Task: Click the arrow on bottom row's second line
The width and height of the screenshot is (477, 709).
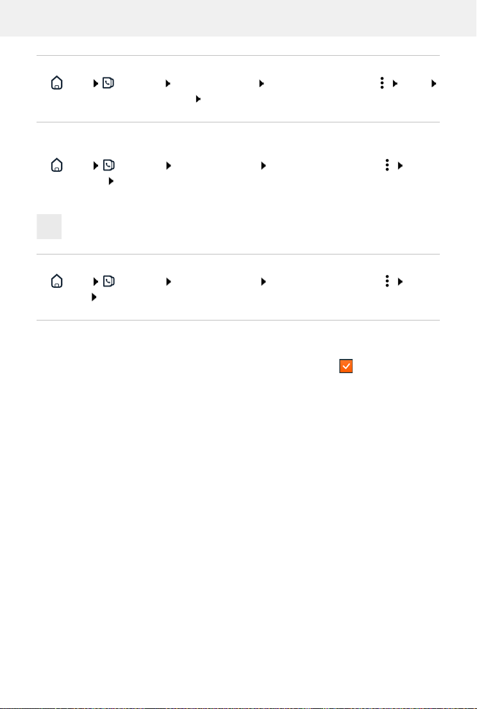Action: point(94,297)
